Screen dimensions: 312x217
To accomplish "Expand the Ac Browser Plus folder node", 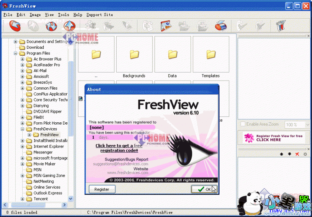I will 22,59.
